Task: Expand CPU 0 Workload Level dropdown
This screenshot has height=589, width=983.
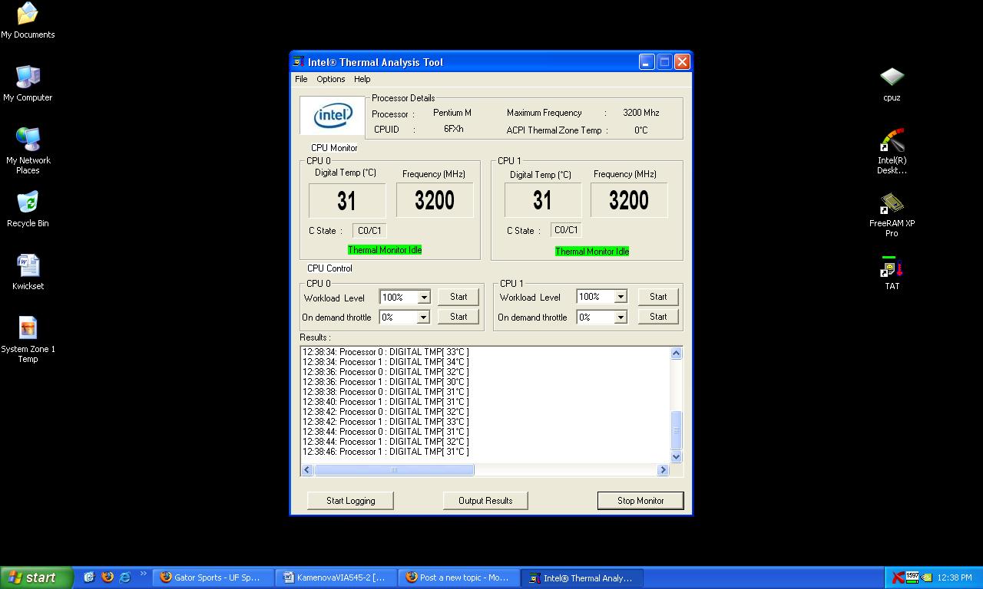Action: point(423,297)
